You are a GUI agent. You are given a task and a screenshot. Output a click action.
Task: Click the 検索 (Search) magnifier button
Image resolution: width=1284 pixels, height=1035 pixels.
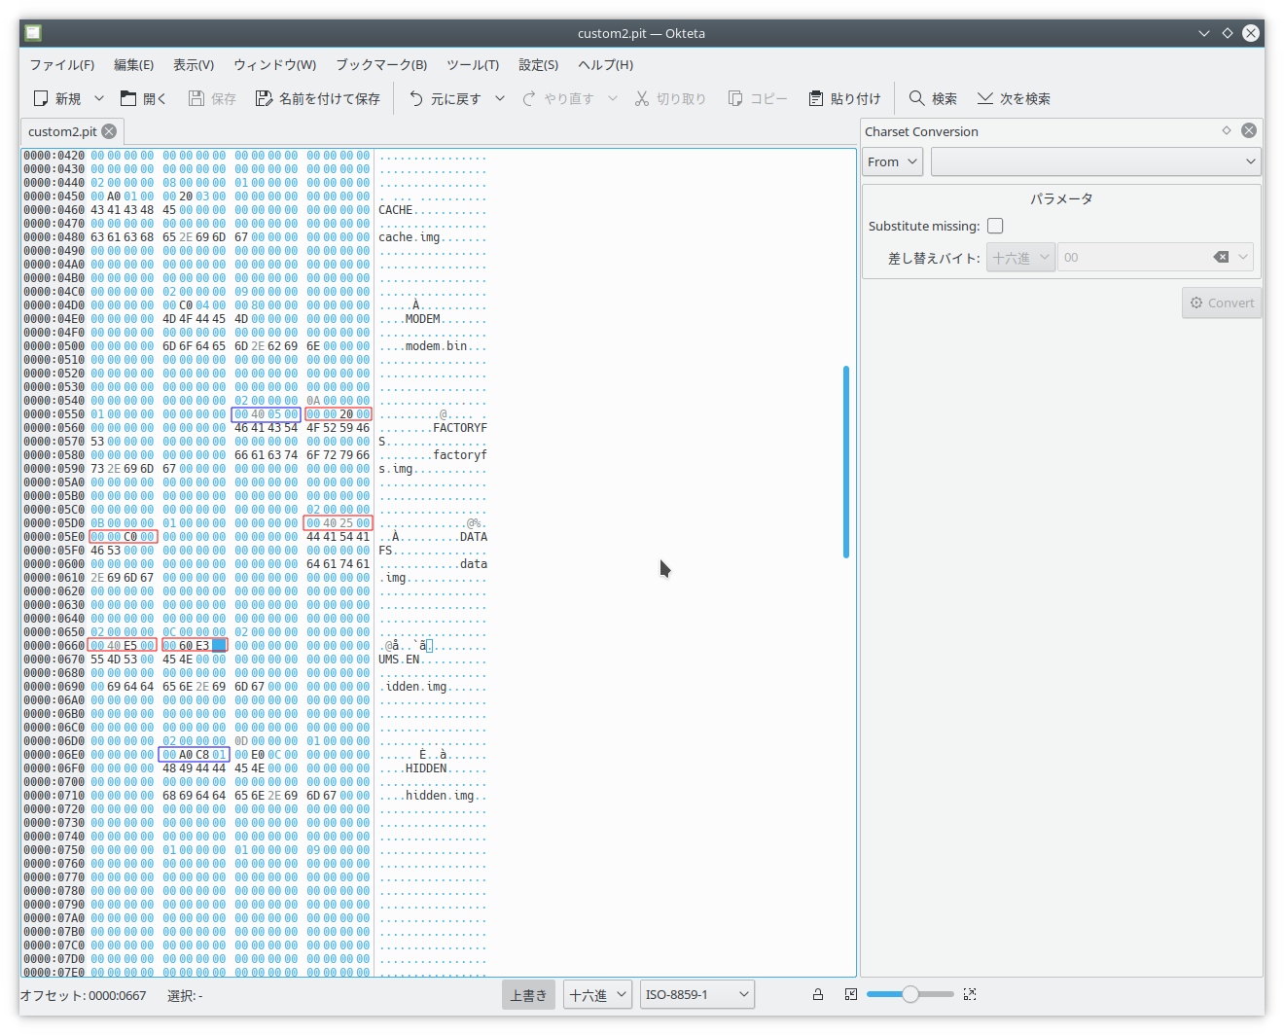[933, 98]
